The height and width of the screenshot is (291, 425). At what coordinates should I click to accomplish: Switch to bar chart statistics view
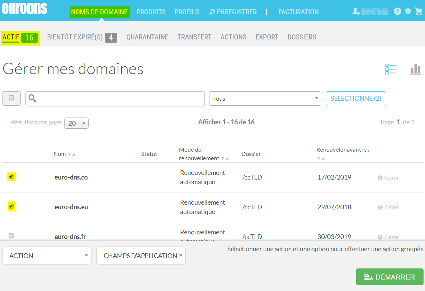(415, 69)
